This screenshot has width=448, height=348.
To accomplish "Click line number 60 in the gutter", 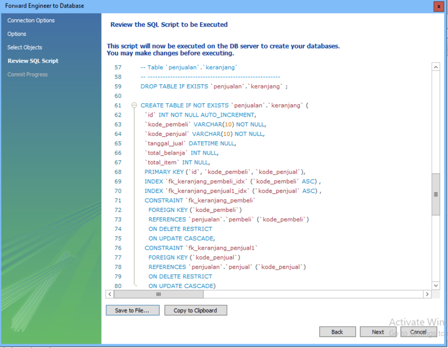I will [118, 96].
